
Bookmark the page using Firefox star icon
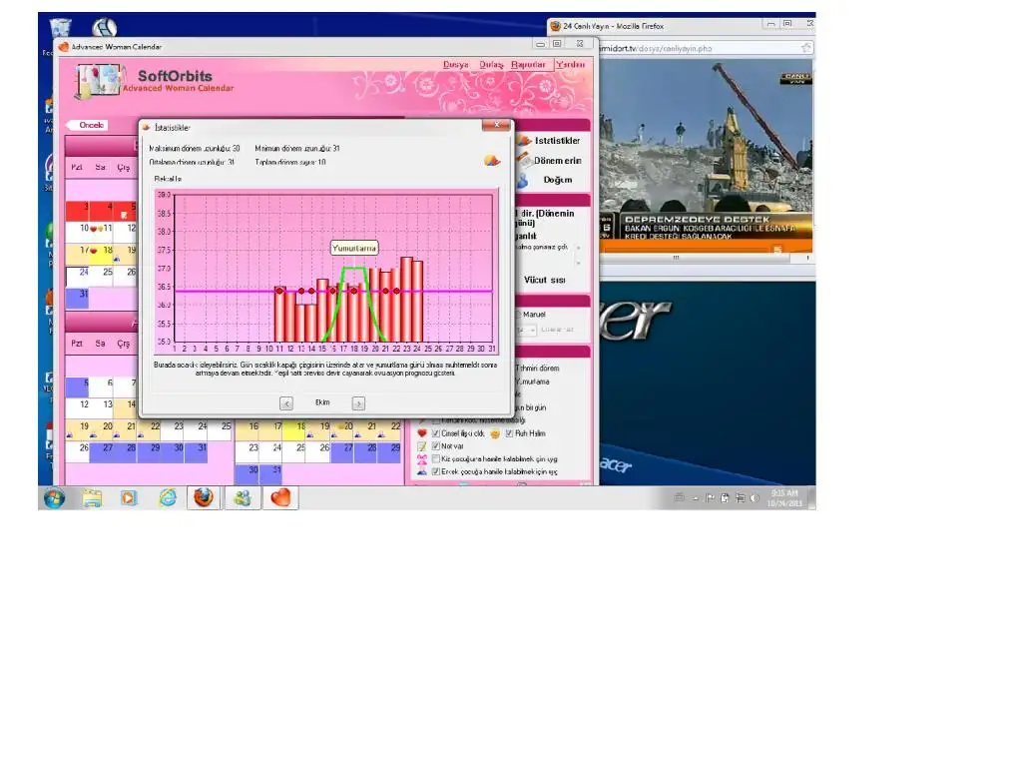[805, 48]
